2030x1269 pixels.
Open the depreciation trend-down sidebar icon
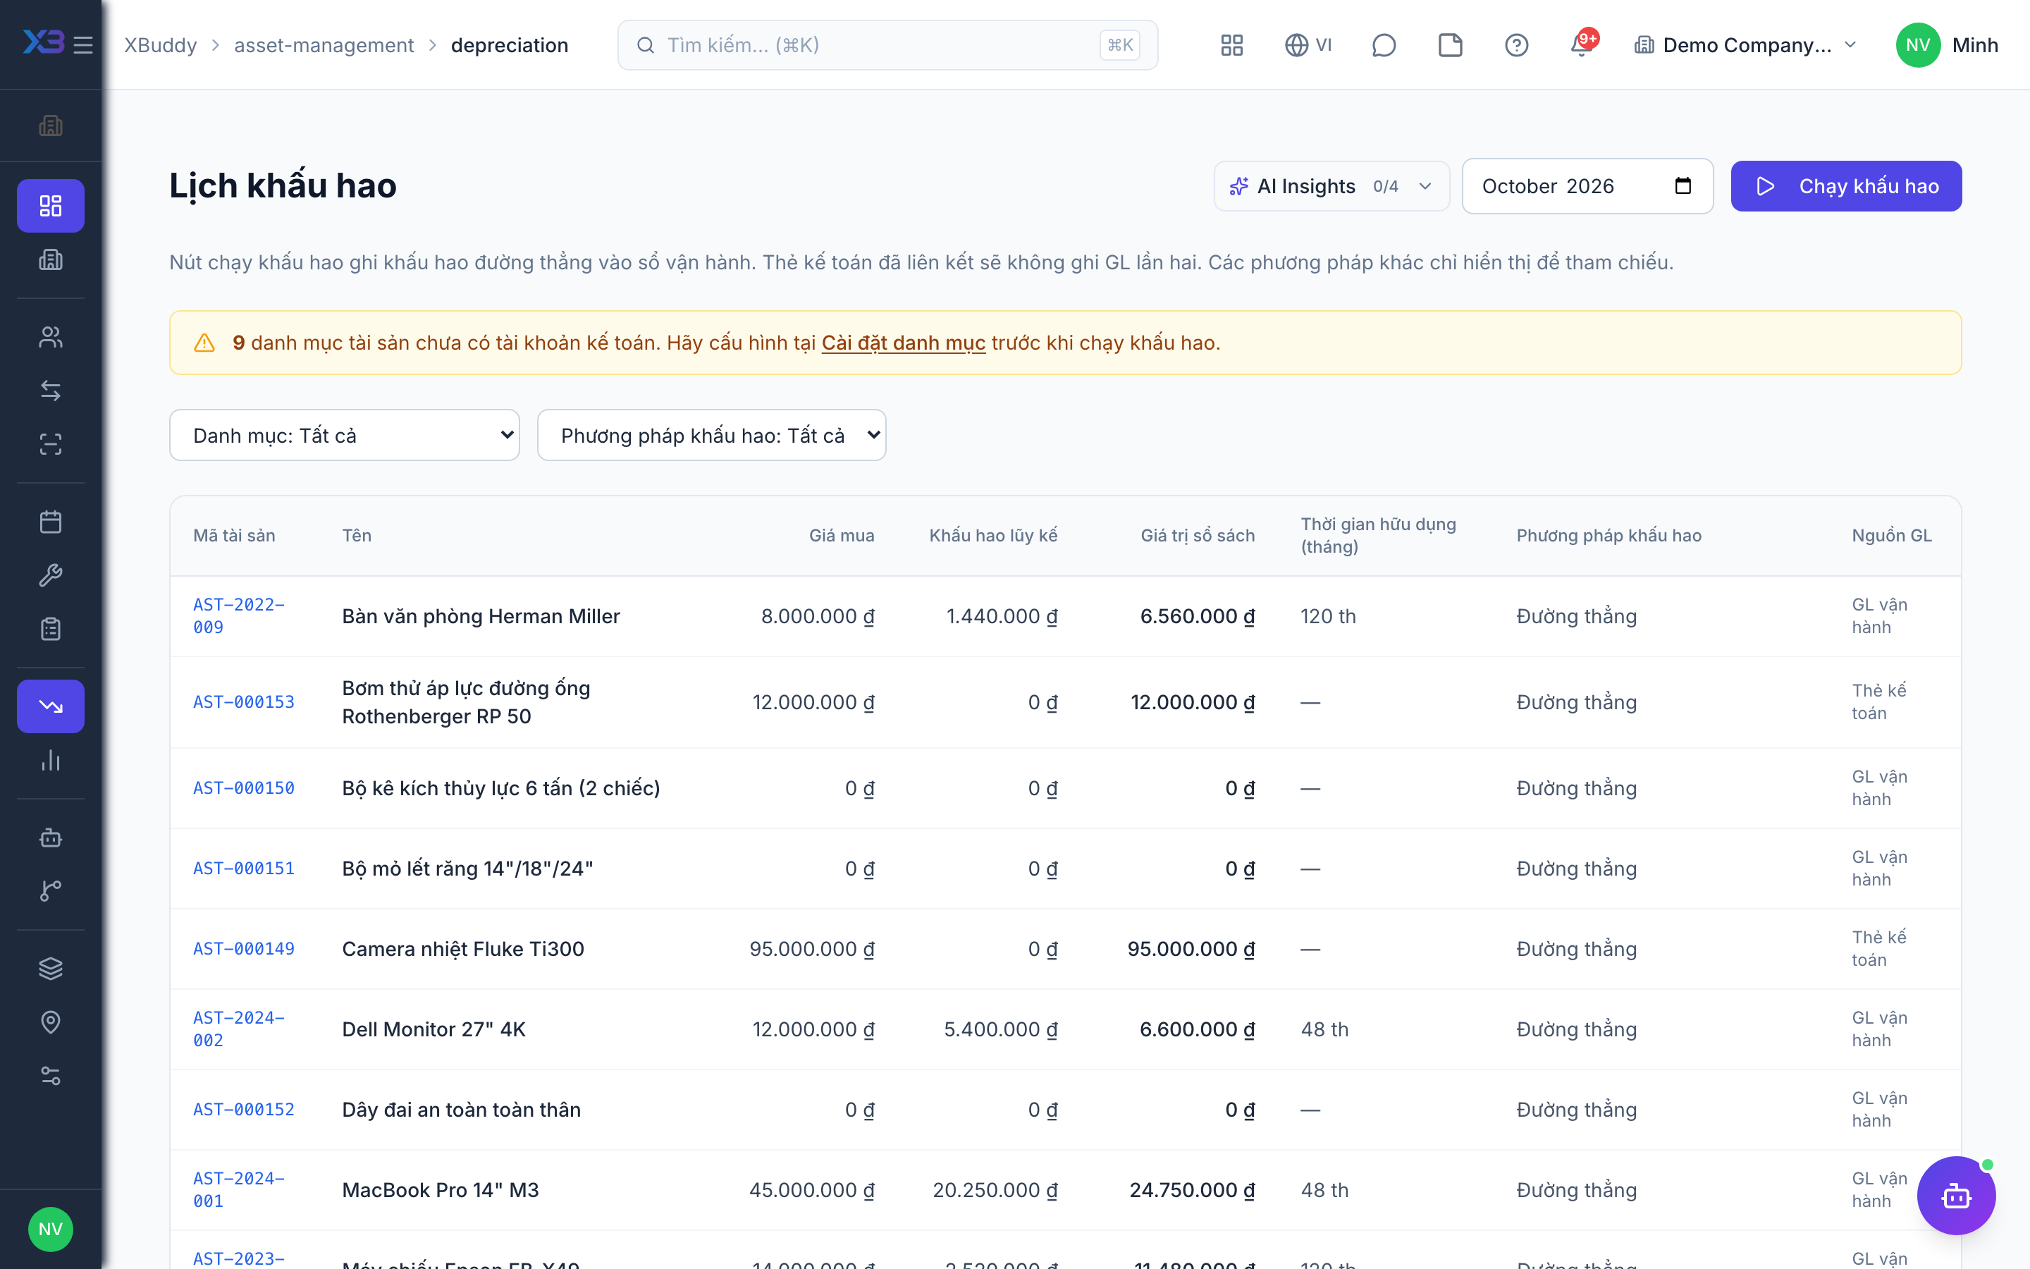[50, 706]
